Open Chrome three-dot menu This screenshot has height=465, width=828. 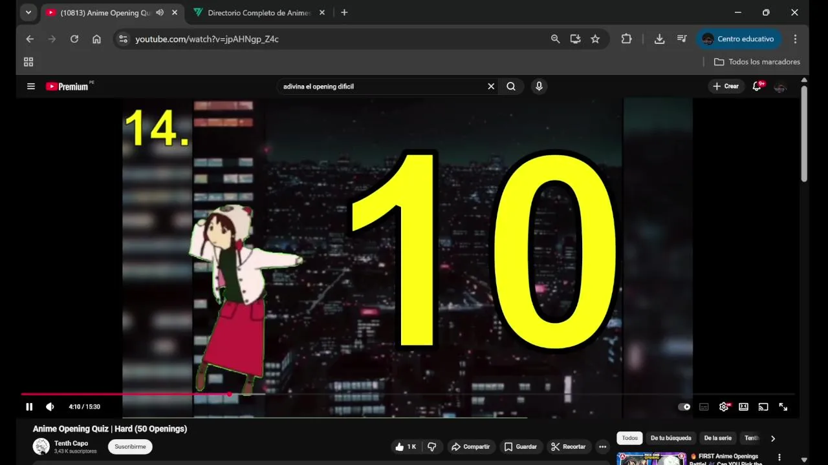[x=795, y=39]
